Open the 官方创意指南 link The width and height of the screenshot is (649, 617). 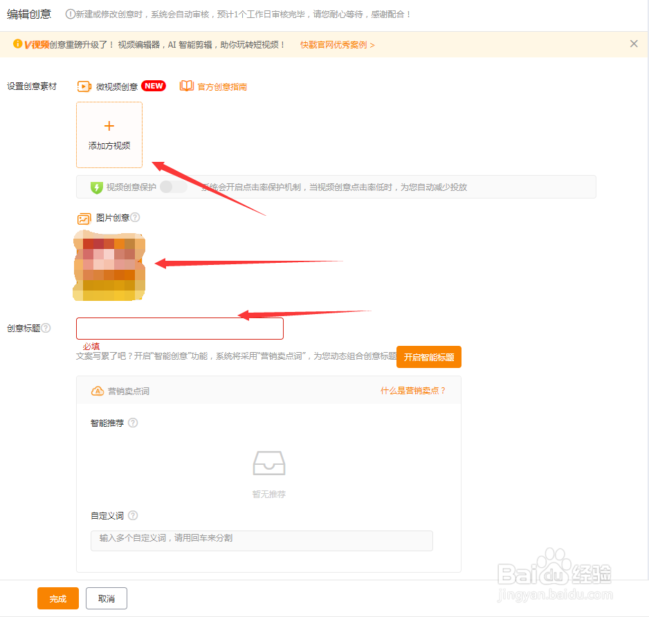click(x=222, y=87)
